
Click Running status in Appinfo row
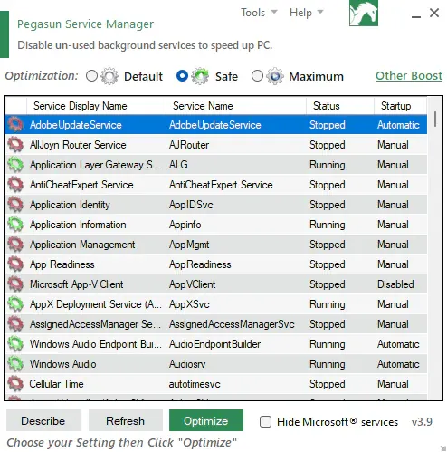(x=328, y=225)
